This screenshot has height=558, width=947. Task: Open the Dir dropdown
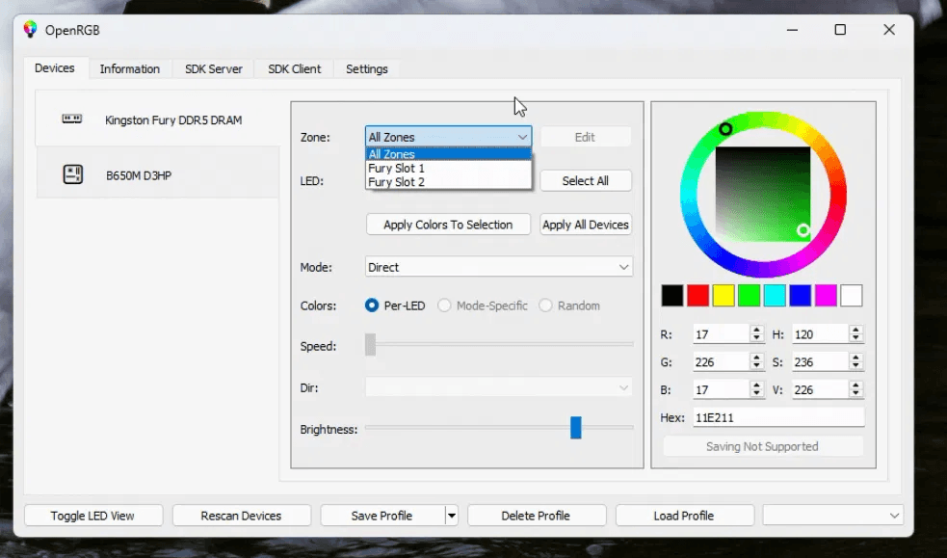tap(499, 387)
